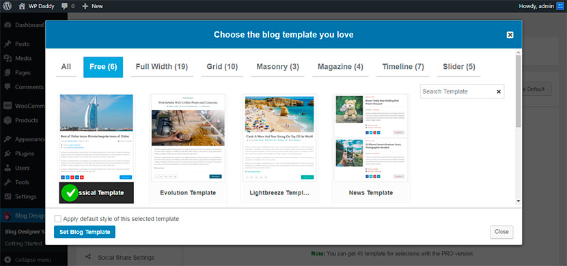This screenshot has height=266, width=567.
Task: Click the plus New icon
Action: point(85,6)
